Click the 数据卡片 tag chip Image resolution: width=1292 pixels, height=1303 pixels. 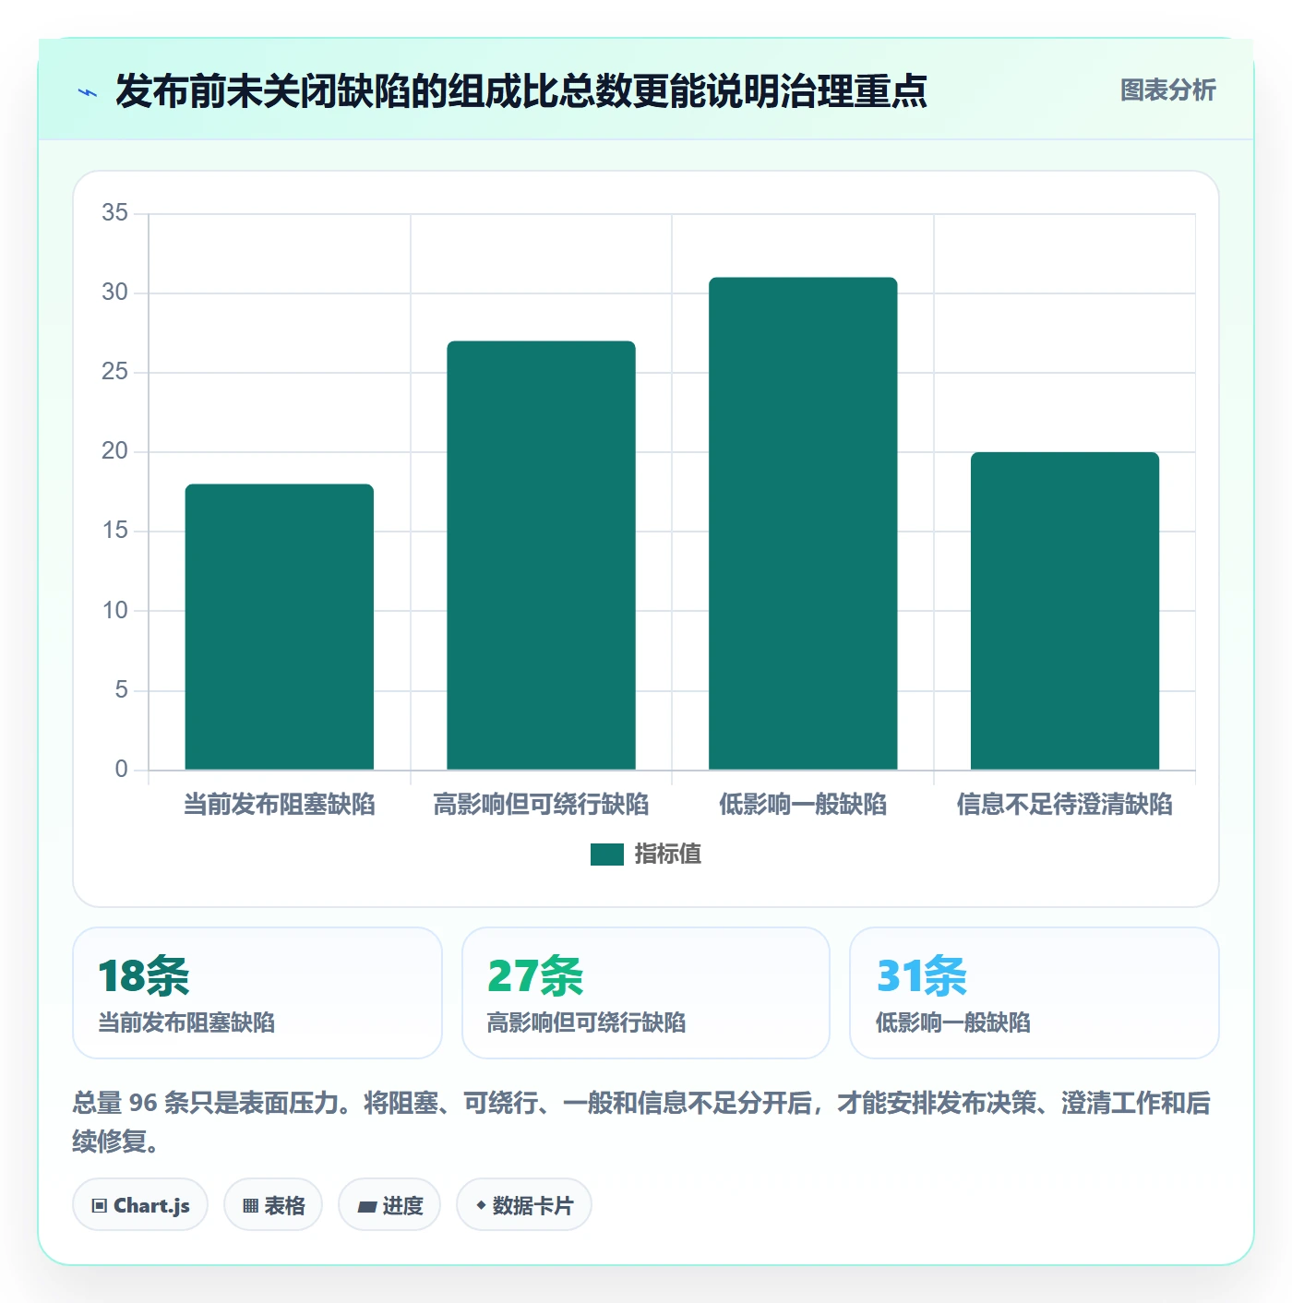[524, 1205]
